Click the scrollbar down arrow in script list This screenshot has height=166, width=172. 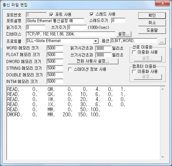coord(163,157)
